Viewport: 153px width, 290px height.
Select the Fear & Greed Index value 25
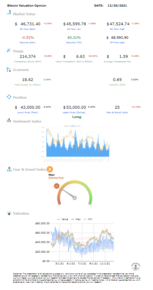tap(117, 107)
